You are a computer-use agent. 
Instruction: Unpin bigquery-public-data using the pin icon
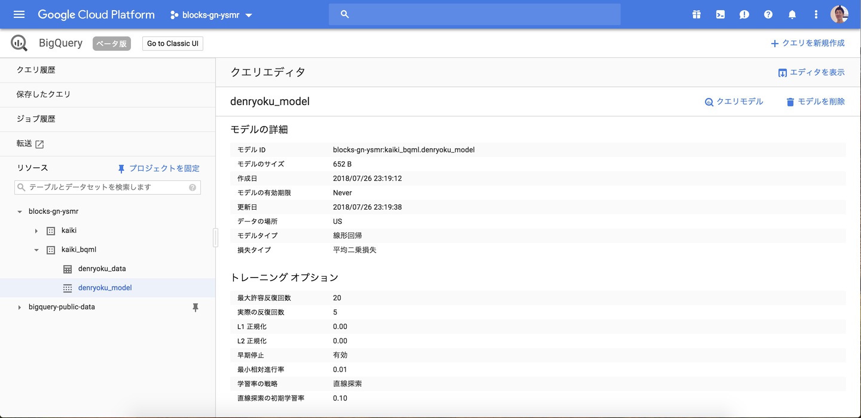(x=195, y=308)
